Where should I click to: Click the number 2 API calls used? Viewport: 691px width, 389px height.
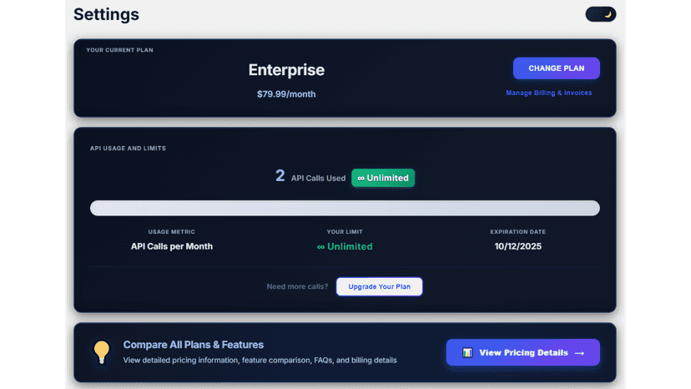[x=280, y=176]
